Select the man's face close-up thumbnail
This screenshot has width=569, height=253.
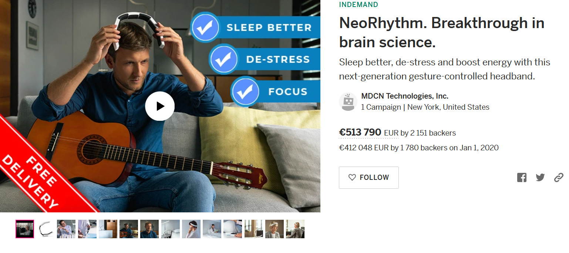point(149,229)
